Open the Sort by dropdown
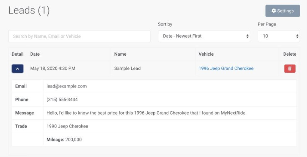 click(x=204, y=36)
